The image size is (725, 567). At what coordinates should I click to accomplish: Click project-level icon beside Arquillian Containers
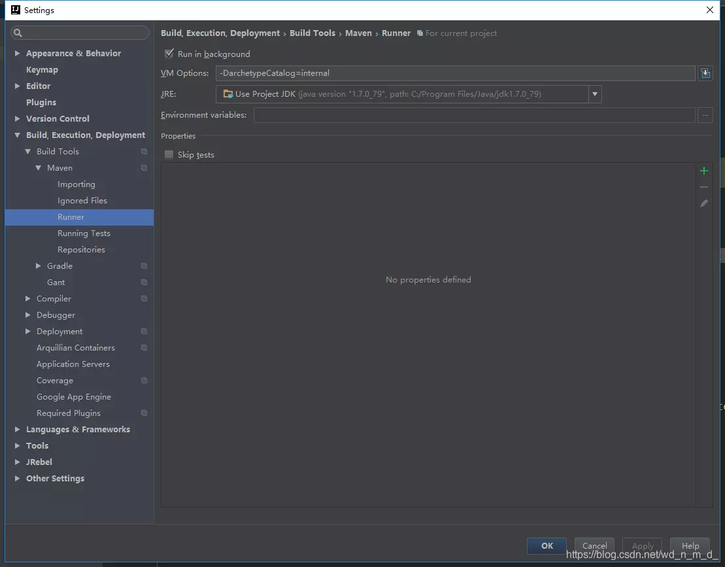coord(144,348)
